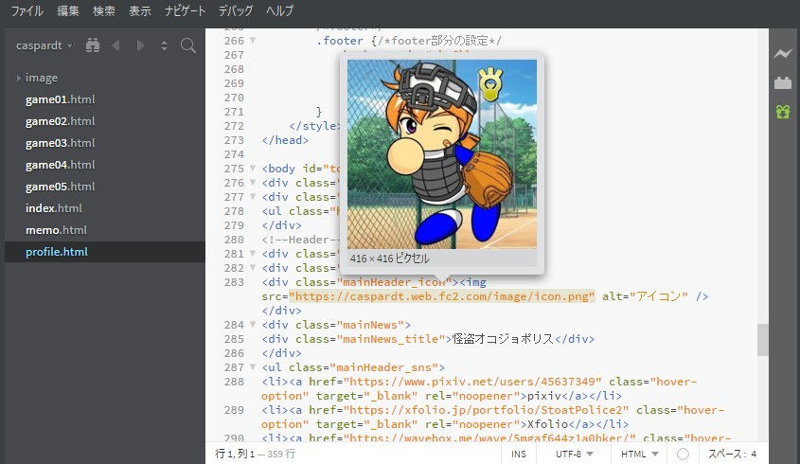Viewport: 800px width, 464px height.
Task: Click the mainNews_title class string
Action: click(x=391, y=339)
